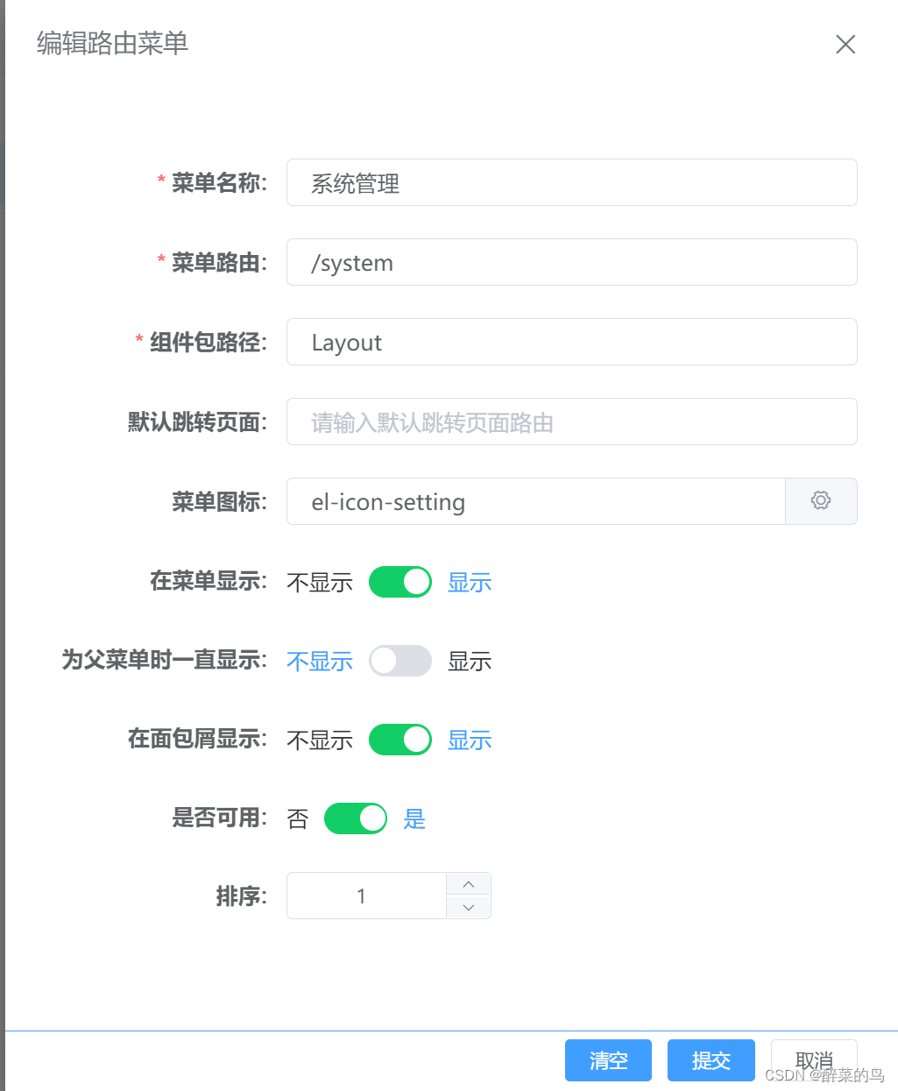Viewport: 898px width, 1091px height.
Task: Select 否 label beside 是否可用 switch
Action: tap(298, 819)
